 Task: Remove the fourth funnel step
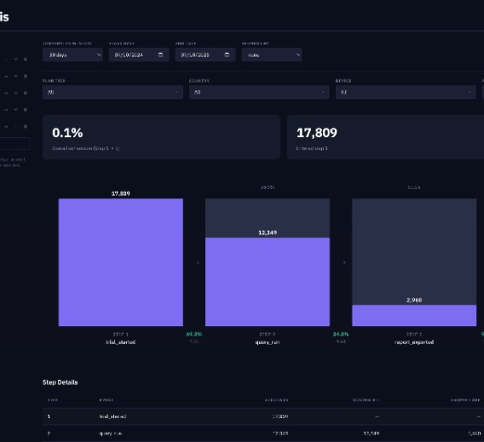(x=26, y=110)
